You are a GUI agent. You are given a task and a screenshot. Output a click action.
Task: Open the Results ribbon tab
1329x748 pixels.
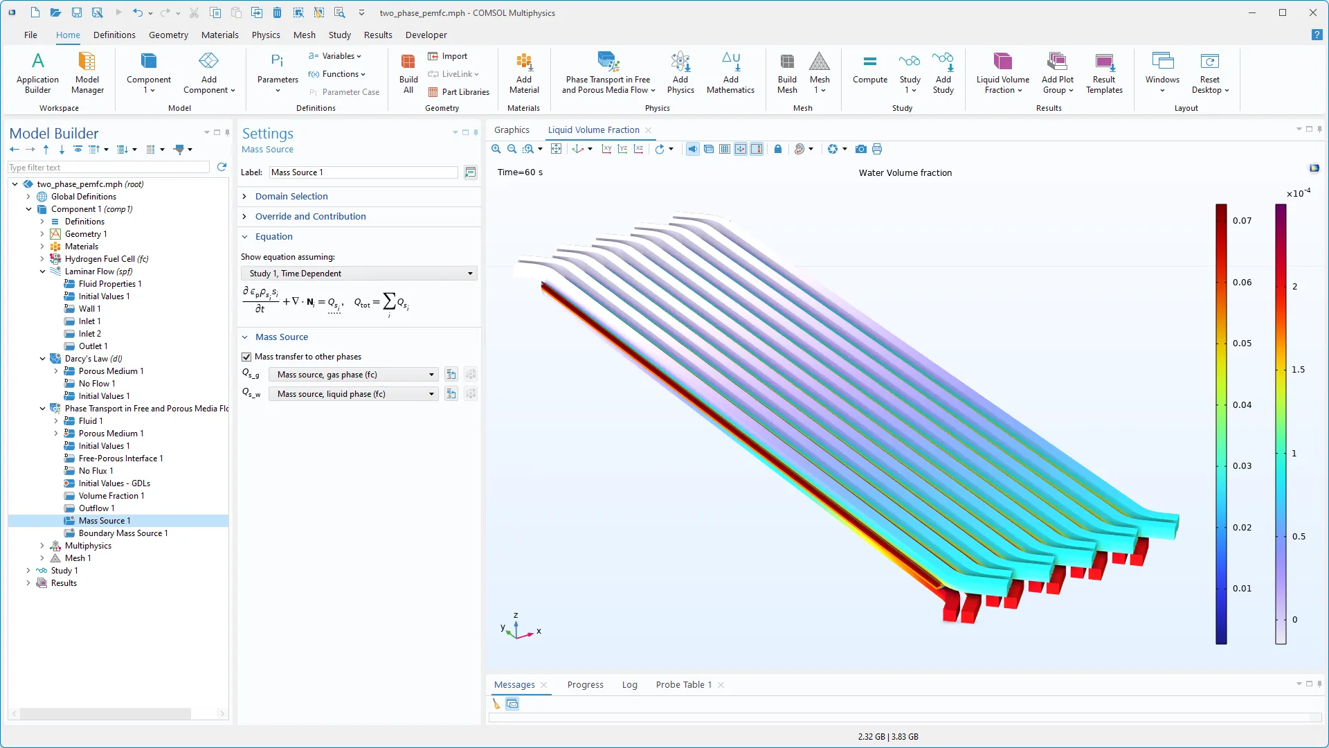[x=378, y=35]
